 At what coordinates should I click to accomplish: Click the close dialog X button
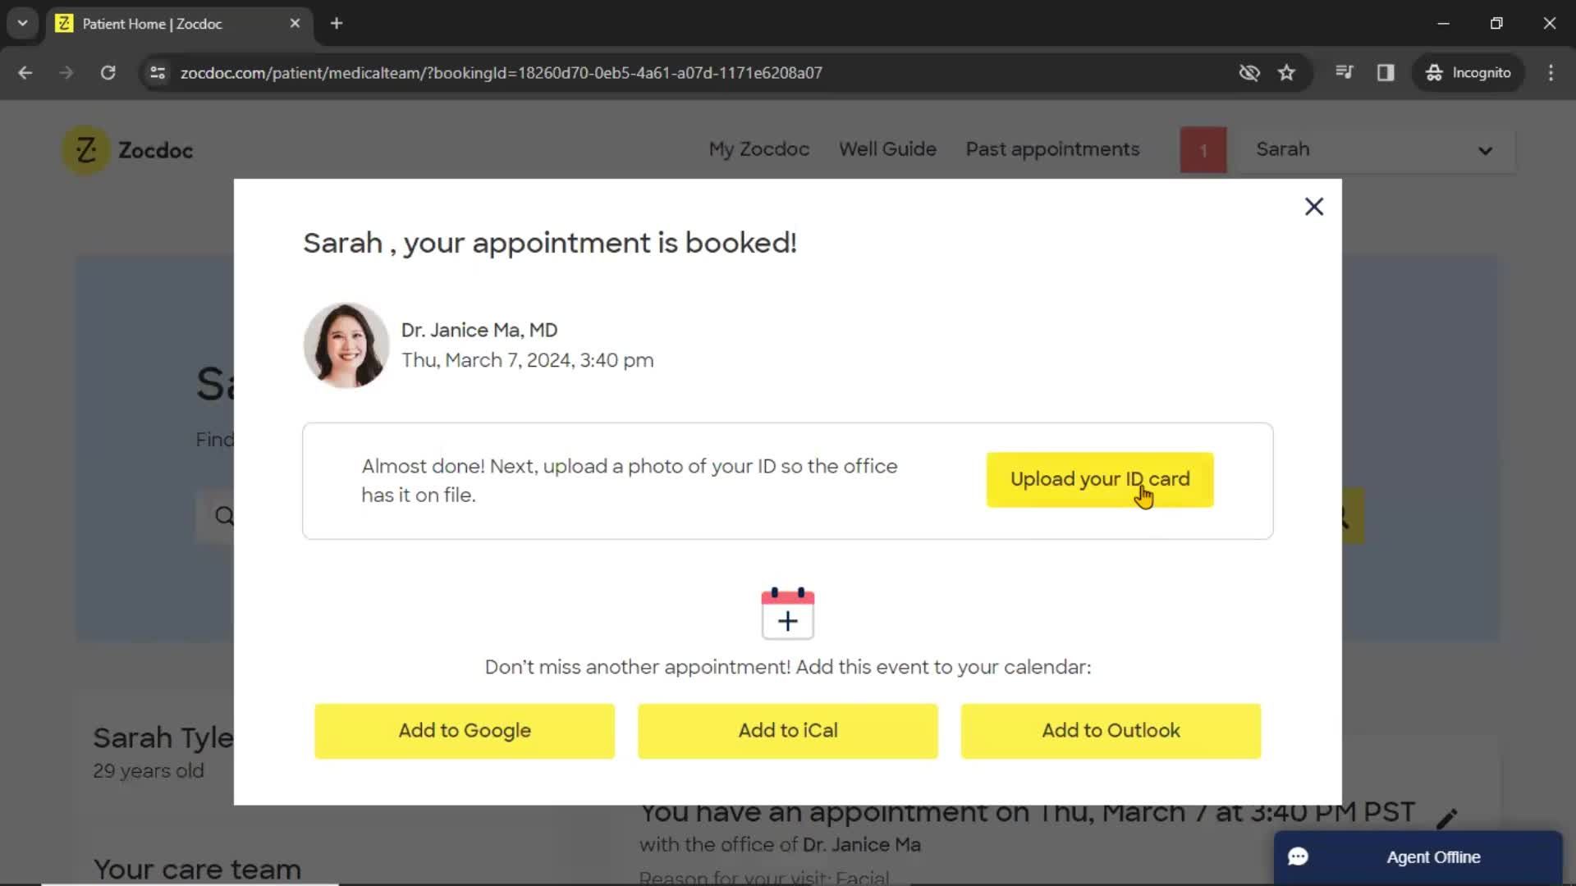(x=1313, y=206)
